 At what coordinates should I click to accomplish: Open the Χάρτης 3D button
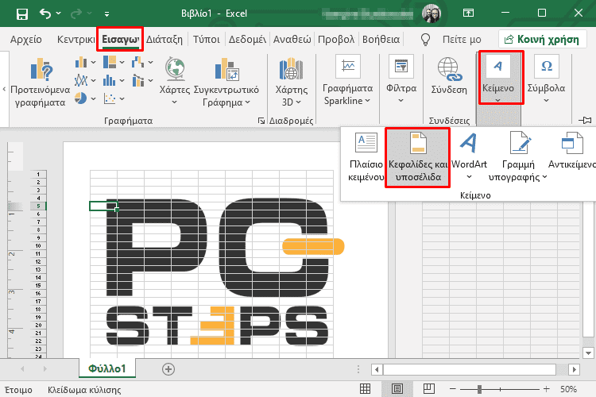[292, 83]
